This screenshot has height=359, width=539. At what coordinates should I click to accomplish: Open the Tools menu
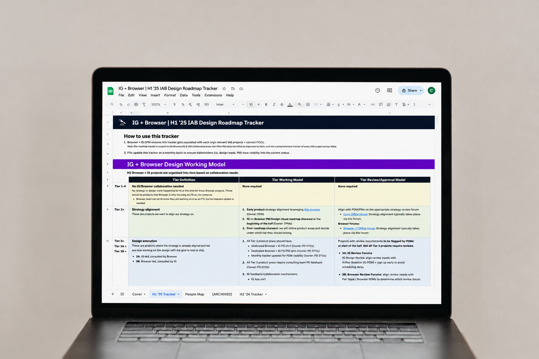click(196, 95)
